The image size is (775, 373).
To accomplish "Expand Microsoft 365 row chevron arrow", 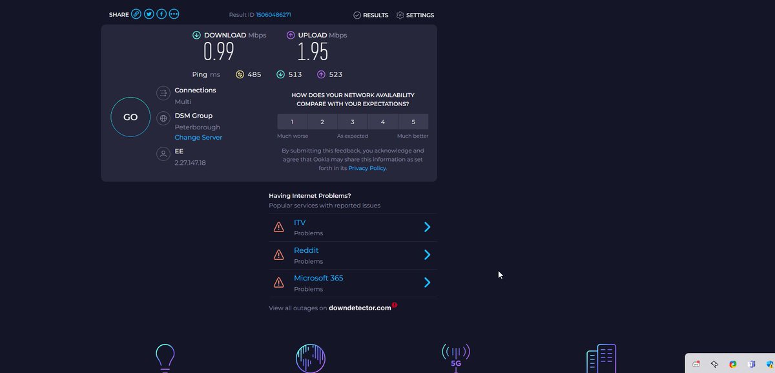I will 427,282.
